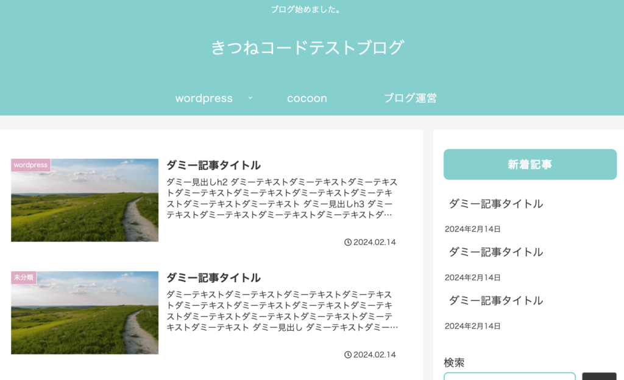Click the clock icon on the second post date
Viewport: 624px width, 380px height.
tap(348, 354)
